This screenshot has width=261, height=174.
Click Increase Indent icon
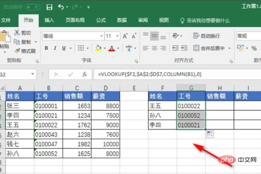coord(184,48)
